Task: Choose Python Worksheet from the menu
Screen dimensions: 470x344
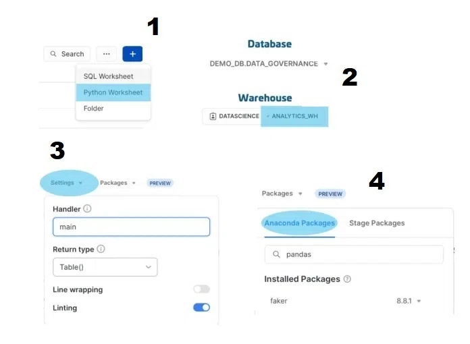Action: (113, 92)
